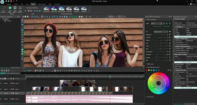Hide Layer 3 using its eye icon
197x105 pixels.
(x=1, y=83)
